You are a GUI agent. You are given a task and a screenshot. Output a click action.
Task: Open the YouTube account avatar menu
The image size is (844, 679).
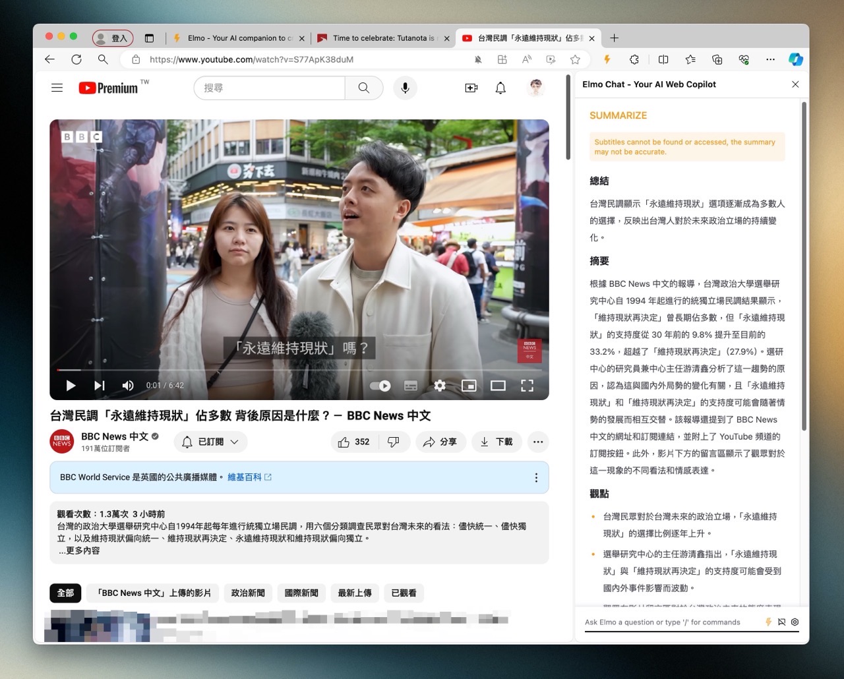click(x=536, y=88)
